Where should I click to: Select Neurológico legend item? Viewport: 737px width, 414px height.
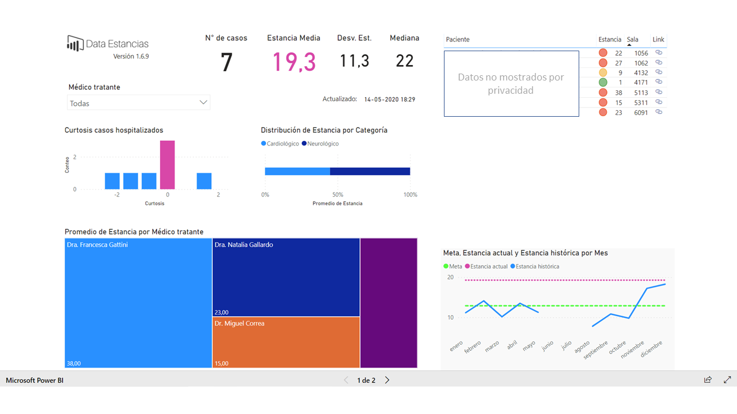click(x=320, y=144)
